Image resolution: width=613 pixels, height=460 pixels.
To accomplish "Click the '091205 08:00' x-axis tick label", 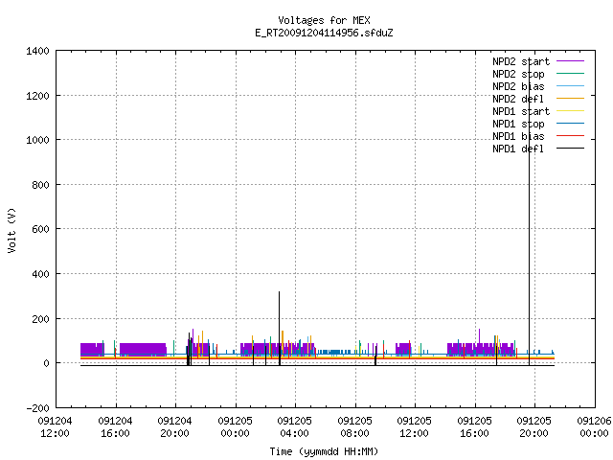I will 354,427.
